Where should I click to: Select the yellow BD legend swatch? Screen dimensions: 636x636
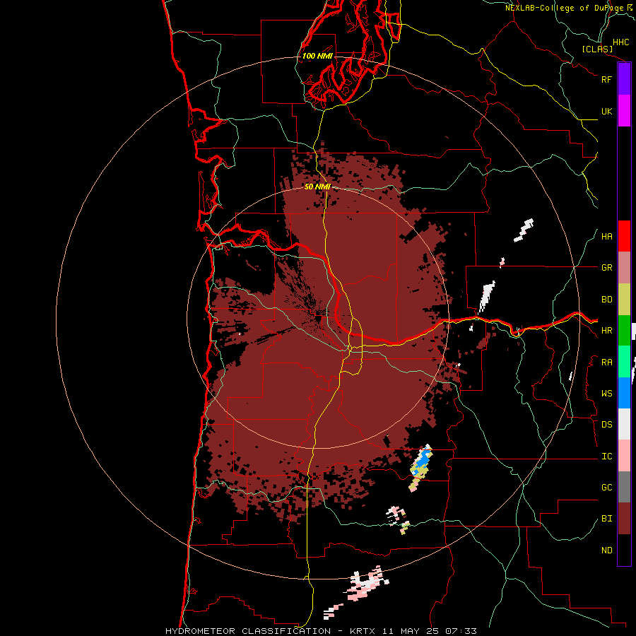[624, 300]
